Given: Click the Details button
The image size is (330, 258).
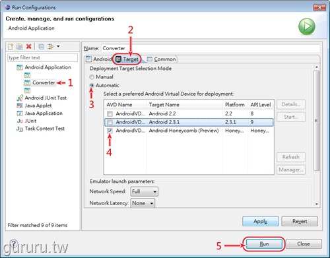Looking at the screenshot, I should [x=291, y=104].
